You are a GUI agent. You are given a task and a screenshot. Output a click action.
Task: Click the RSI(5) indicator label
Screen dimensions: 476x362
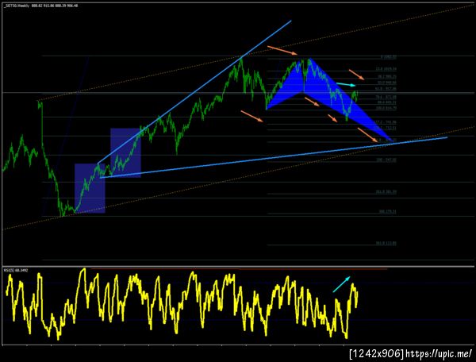(x=16, y=270)
